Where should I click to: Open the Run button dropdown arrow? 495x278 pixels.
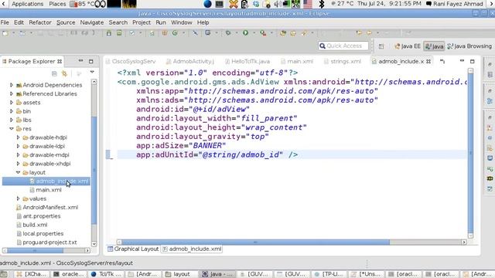[254, 32]
